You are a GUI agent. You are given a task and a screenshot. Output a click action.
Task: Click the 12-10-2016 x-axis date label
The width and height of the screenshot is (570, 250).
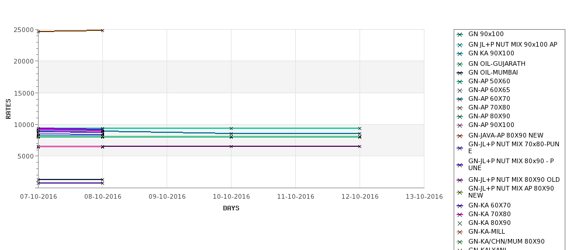coord(360,197)
